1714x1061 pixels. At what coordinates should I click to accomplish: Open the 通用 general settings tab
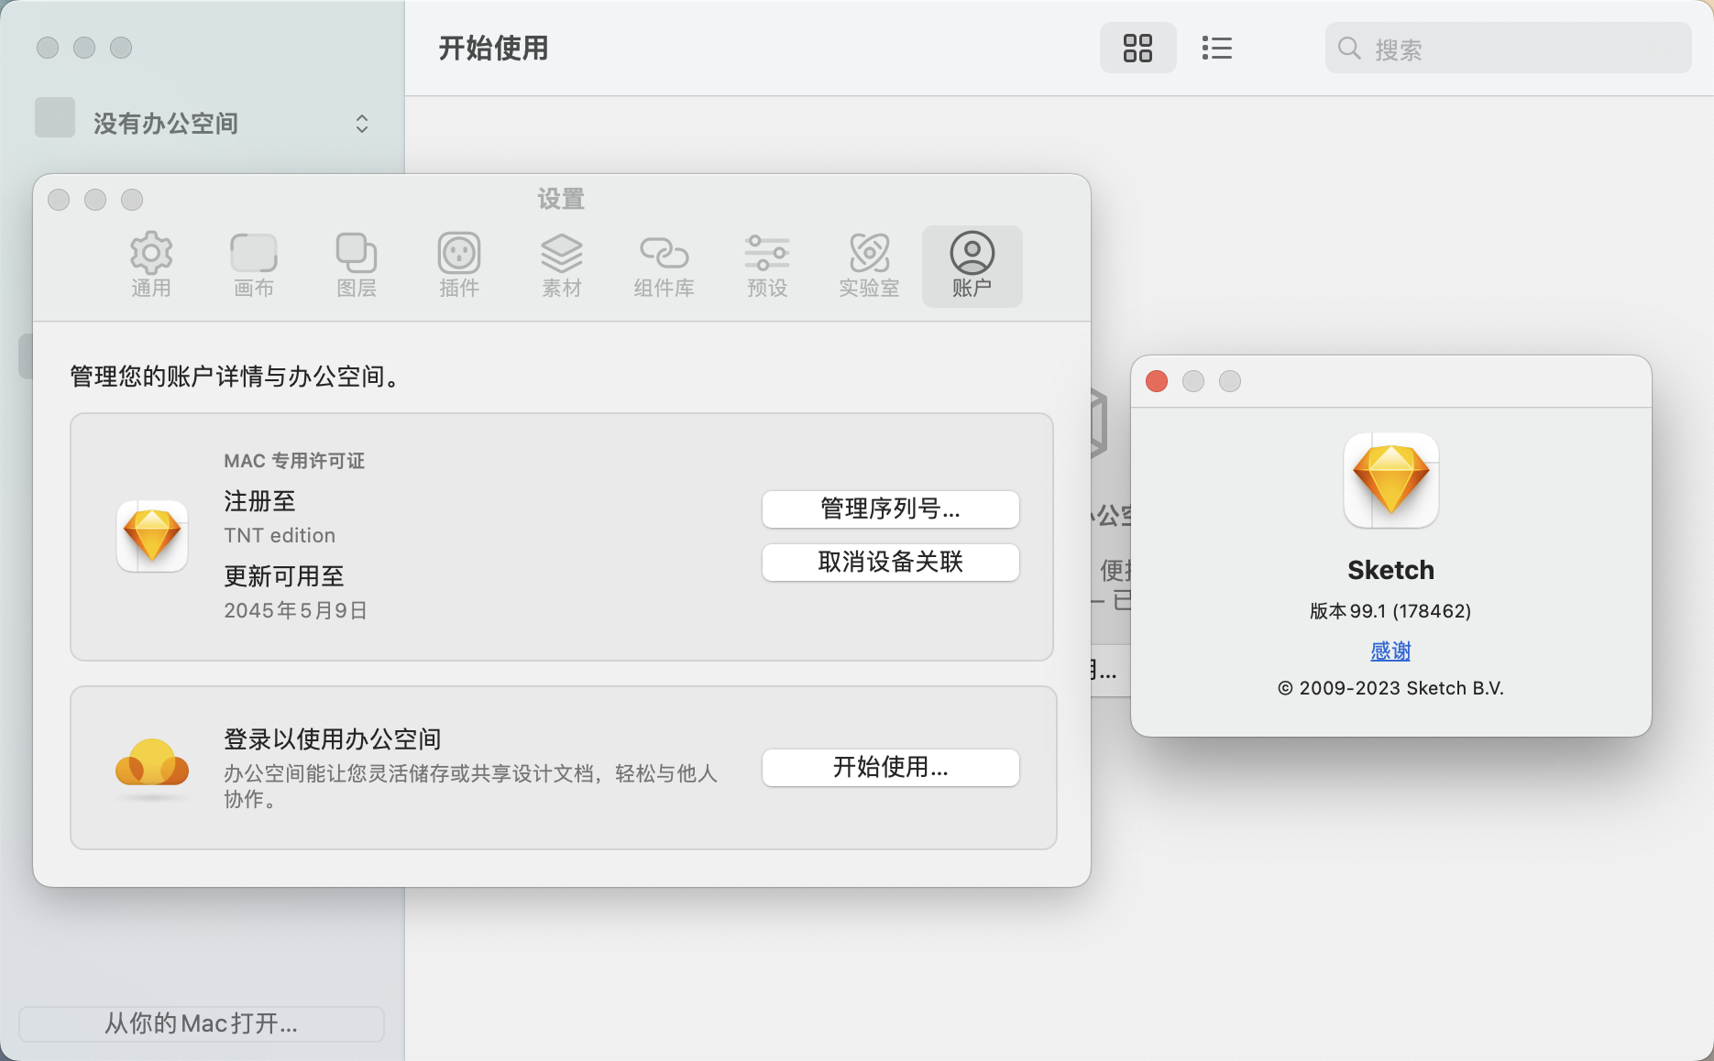pyautogui.click(x=151, y=266)
